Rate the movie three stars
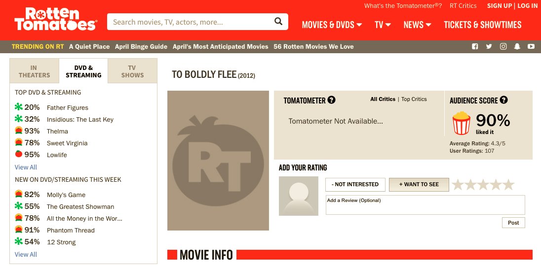Image resolution: width=541 pixels, height=267 pixels. coord(483,184)
